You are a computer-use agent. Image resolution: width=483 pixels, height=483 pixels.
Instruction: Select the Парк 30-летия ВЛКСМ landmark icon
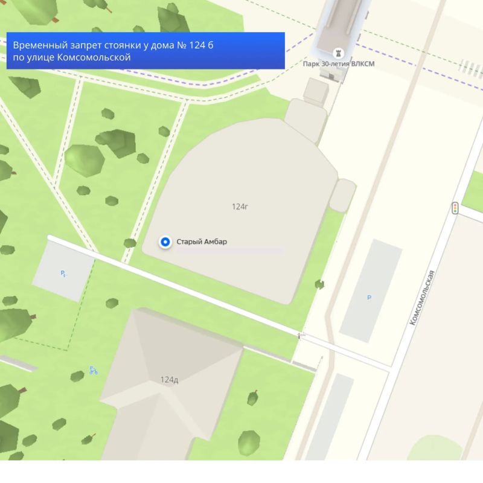338,53
